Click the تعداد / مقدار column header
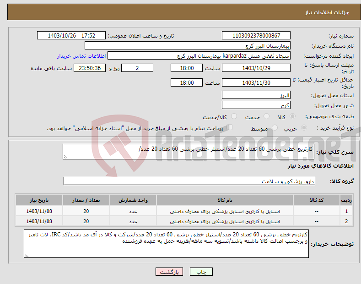Screen dimensions: 361x284 coord(86,200)
